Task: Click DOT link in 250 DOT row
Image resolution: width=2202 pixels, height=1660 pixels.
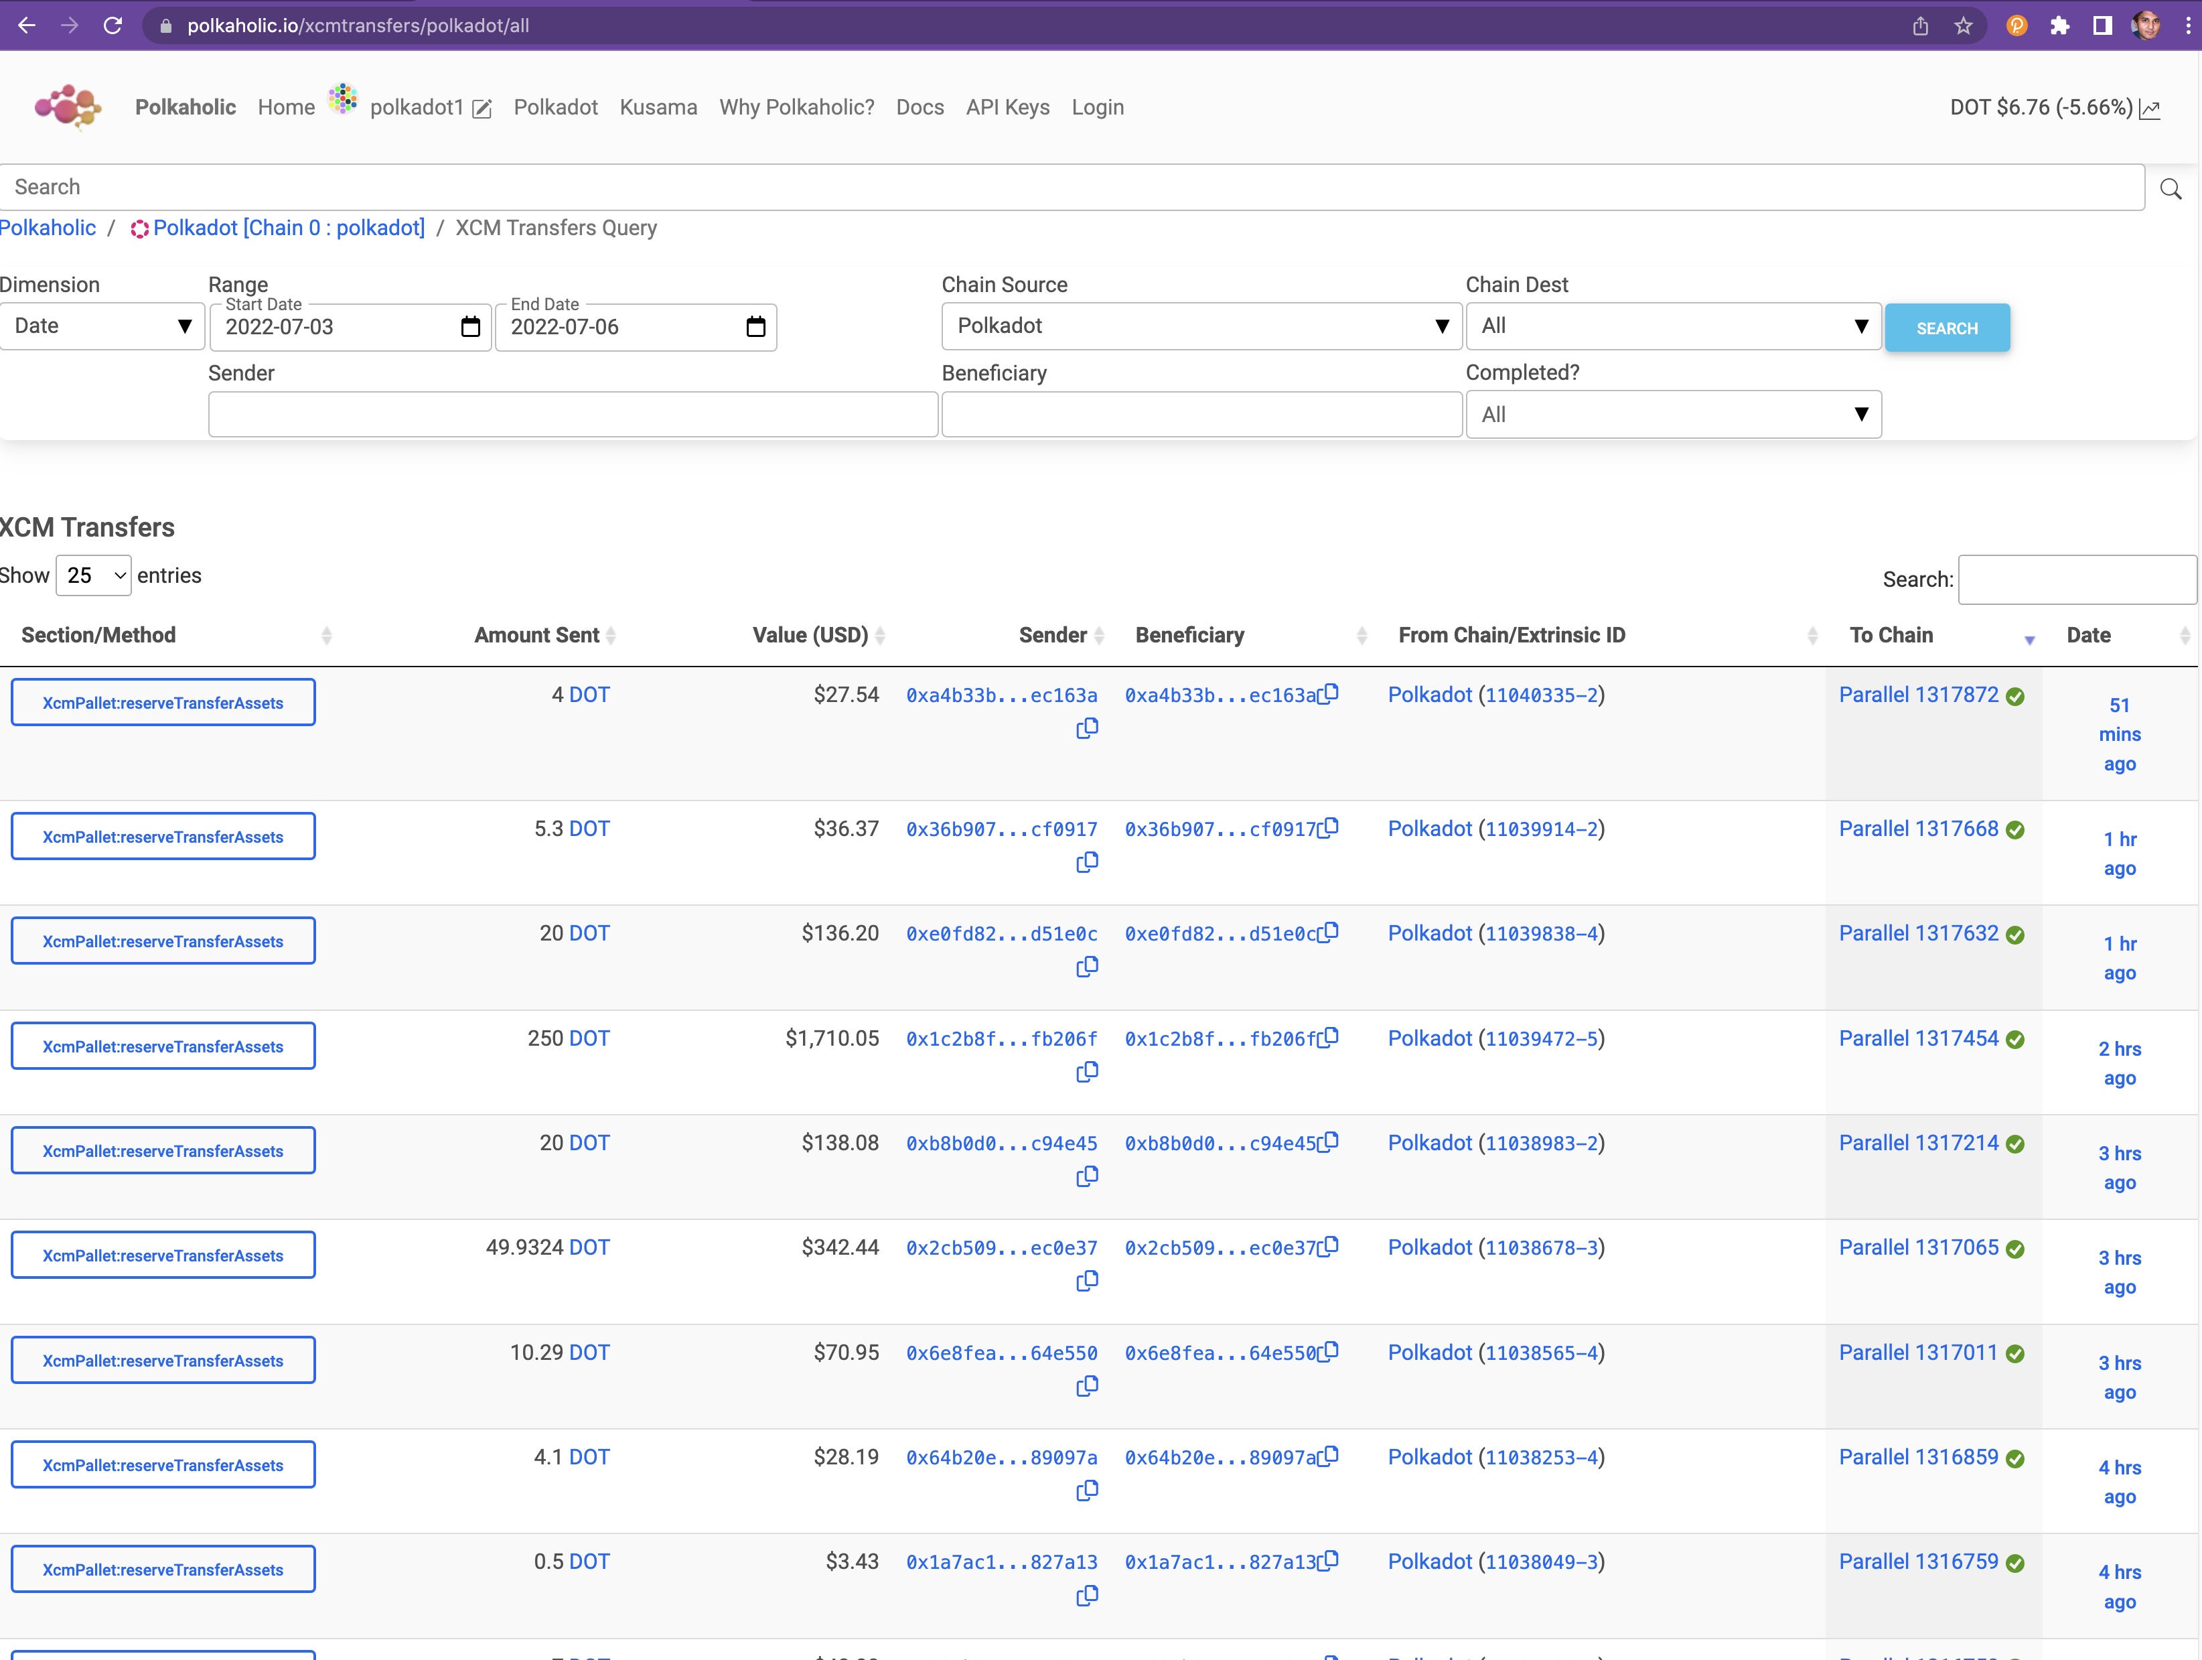Action: pyautogui.click(x=589, y=1038)
